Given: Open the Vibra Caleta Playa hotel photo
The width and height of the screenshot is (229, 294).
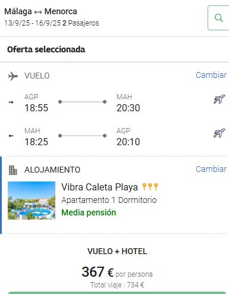Looking at the screenshot, I should point(32,201).
